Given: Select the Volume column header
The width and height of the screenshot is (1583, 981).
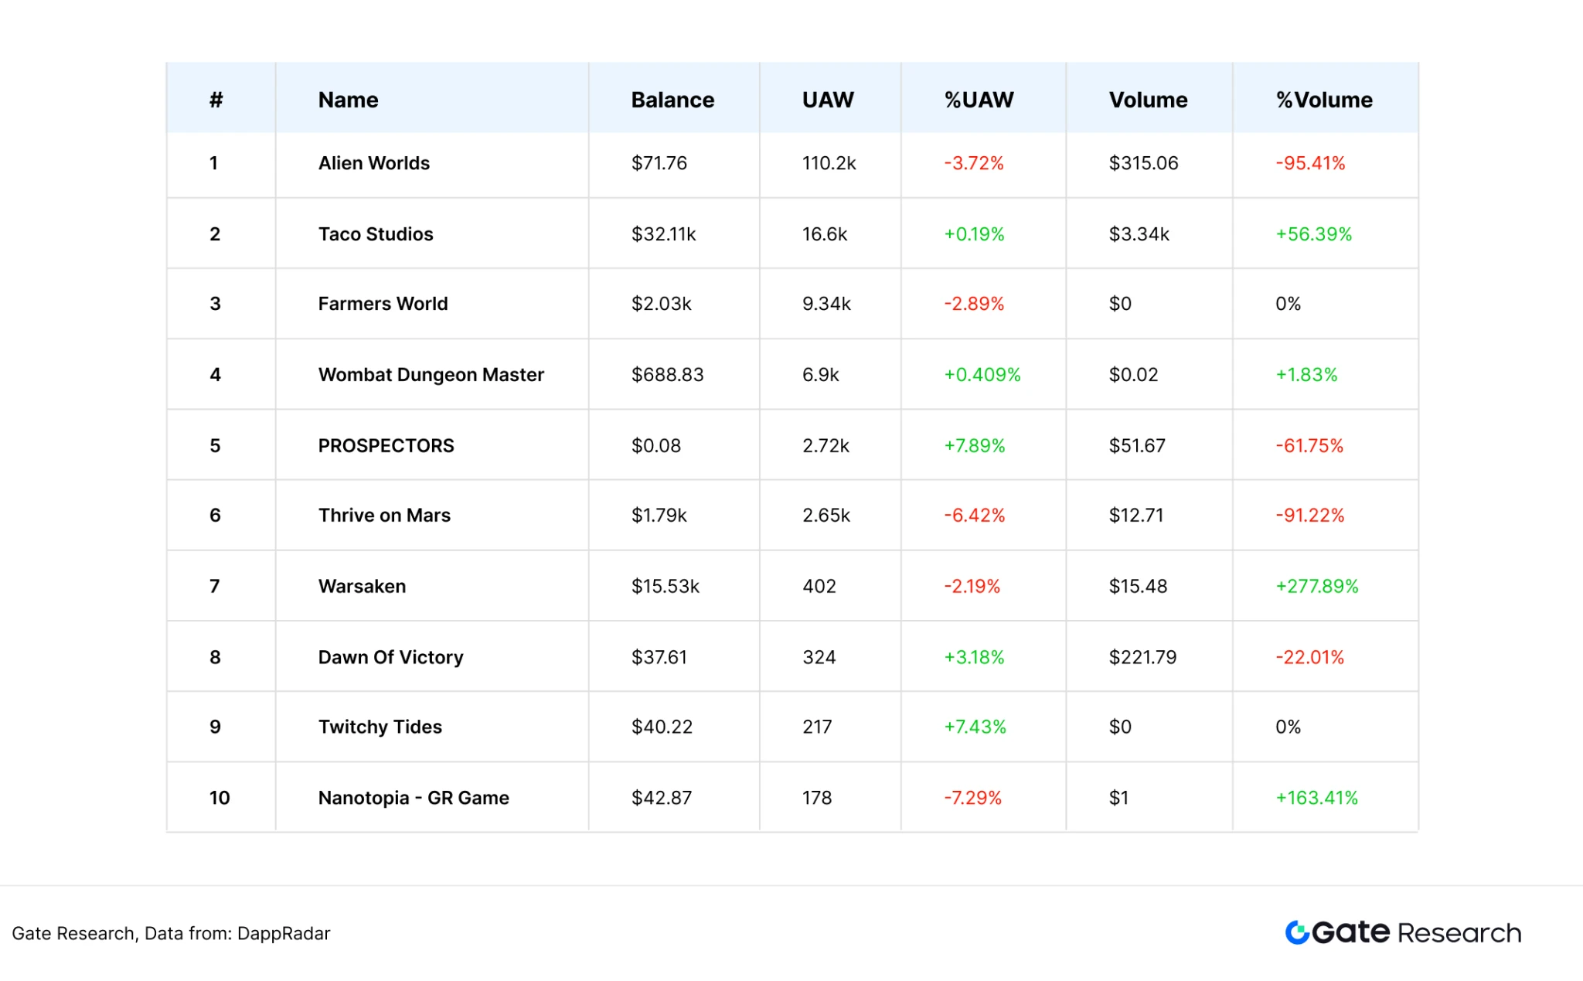Looking at the screenshot, I should click(x=1147, y=100).
